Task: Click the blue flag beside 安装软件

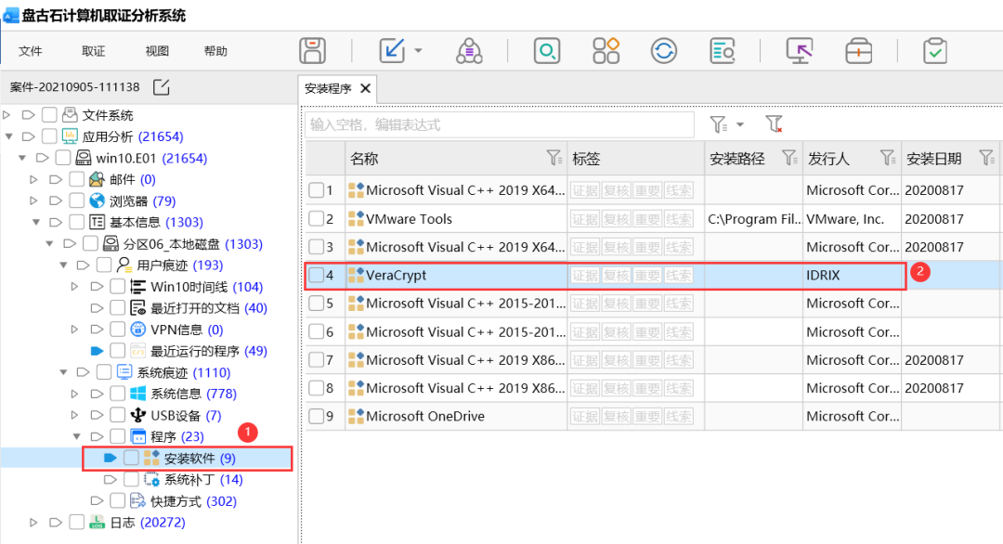Action: [110, 458]
